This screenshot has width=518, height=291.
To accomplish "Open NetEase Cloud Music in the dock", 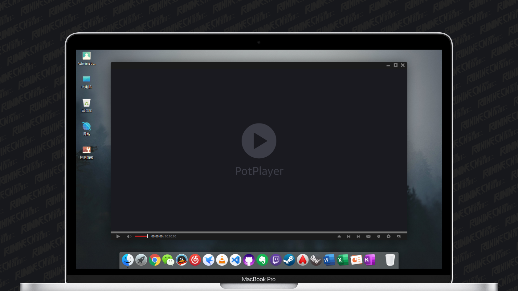I will tap(195, 260).
